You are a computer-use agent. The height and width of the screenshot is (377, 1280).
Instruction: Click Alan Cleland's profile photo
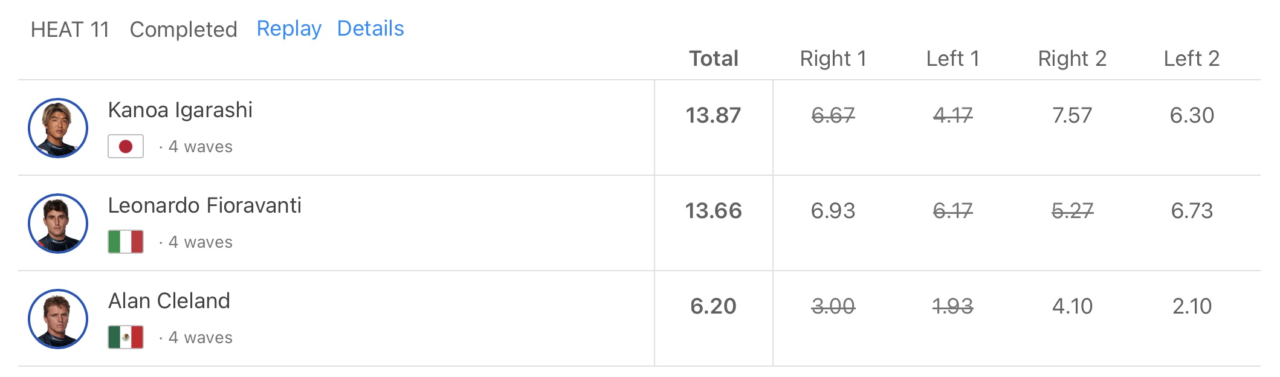[x=58, y=319]
